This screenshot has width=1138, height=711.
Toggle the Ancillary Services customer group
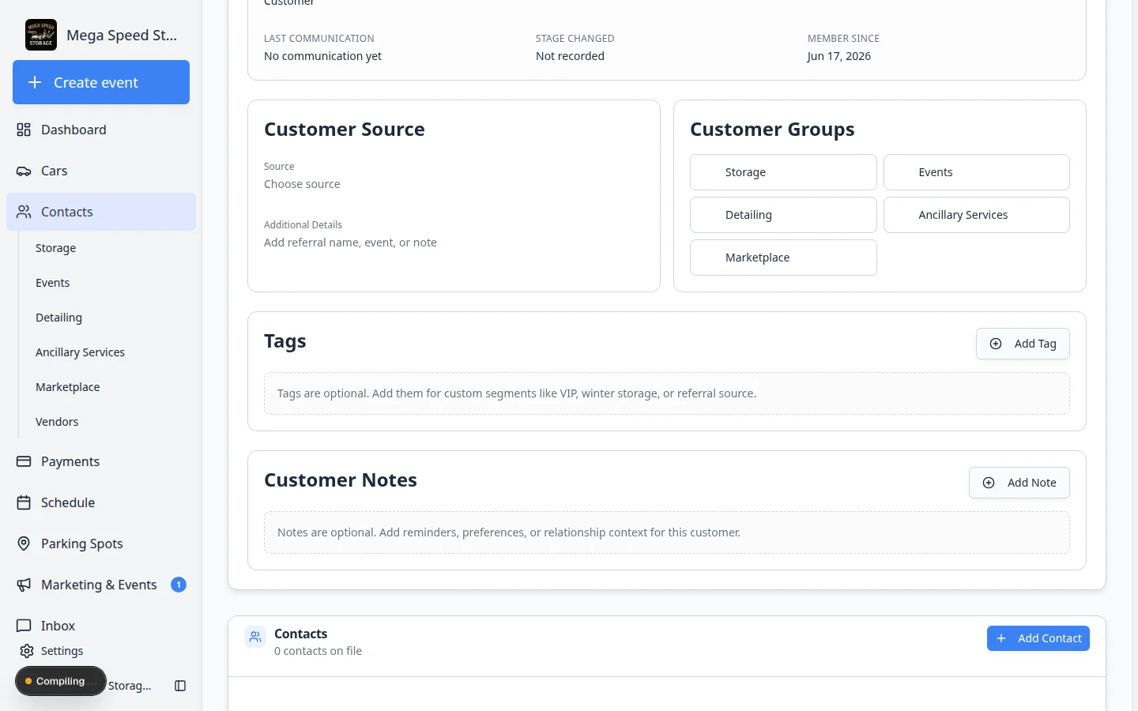pos(977,215)
